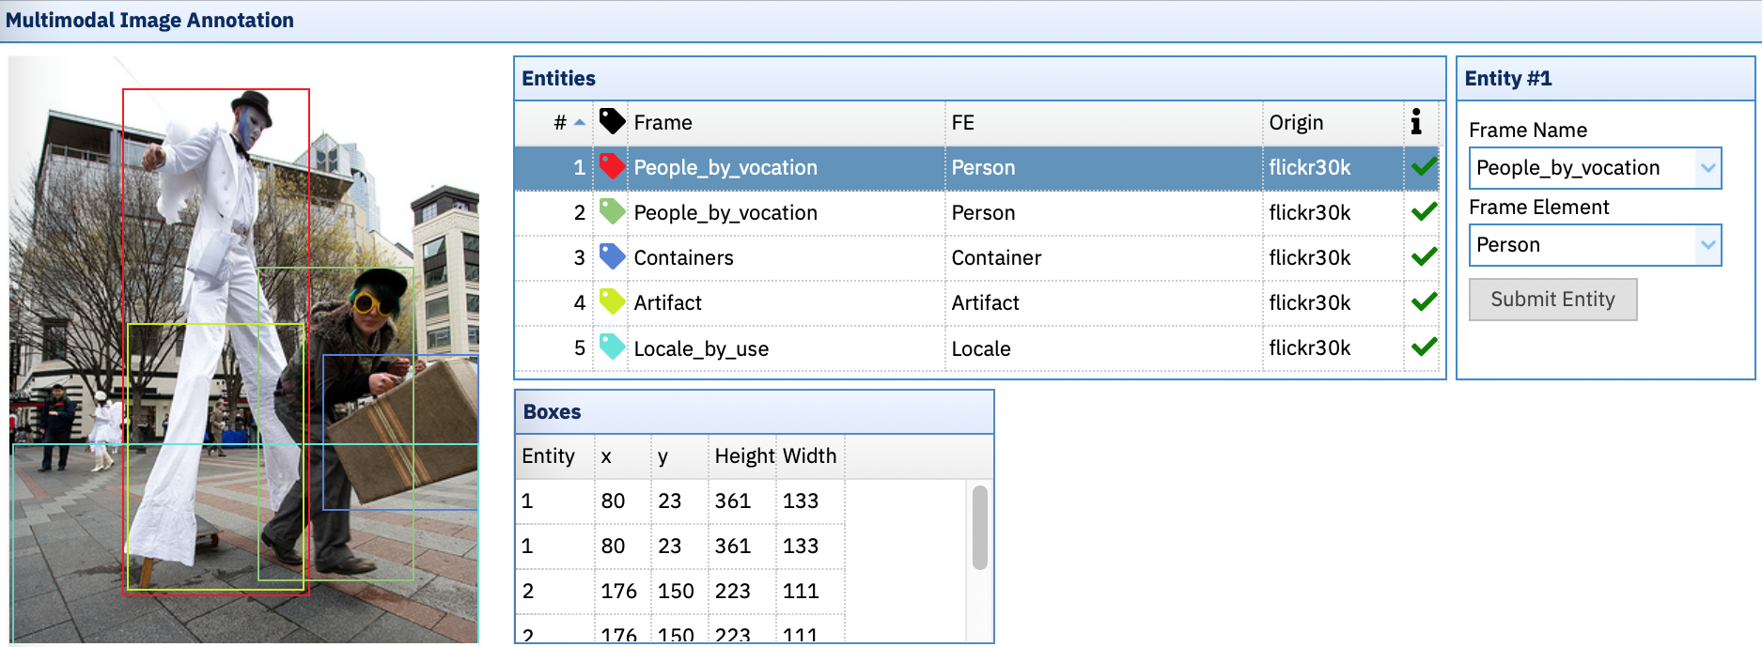Click the Container FE cell

tap(1103, 257)
